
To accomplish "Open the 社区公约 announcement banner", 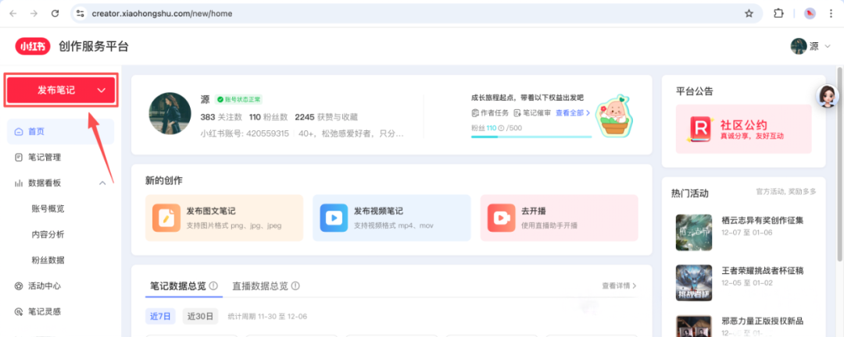I will pyautogui.click(x=743, y=129).
